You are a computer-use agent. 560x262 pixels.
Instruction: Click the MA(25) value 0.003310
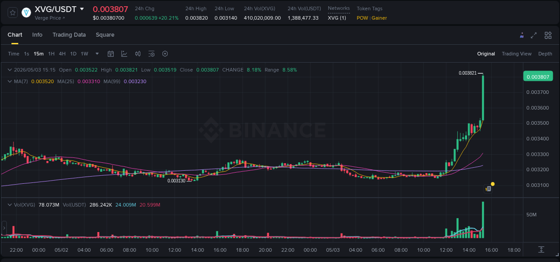[89, 81]
